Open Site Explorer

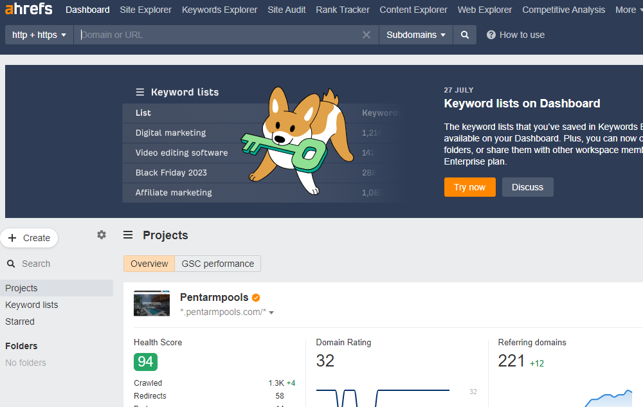point(145,10)
